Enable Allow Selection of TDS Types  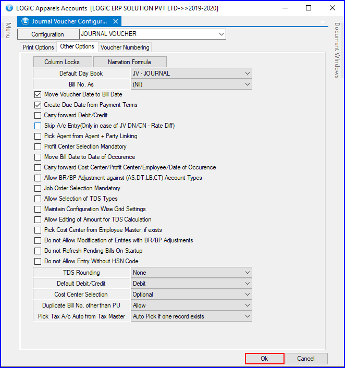tap(38, 199)
